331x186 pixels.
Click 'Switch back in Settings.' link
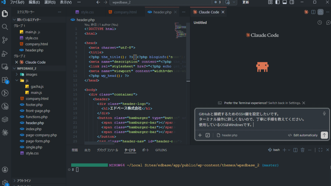pos(284,103)
